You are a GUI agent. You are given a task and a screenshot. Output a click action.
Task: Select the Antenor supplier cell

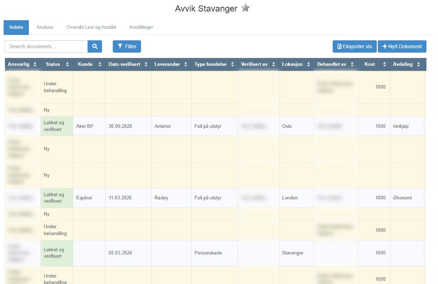pos(171,126)
